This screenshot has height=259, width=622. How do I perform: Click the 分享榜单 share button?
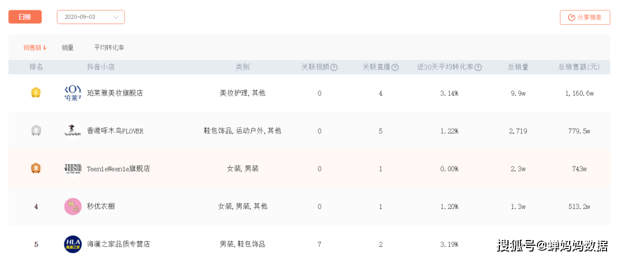(585, 17)
